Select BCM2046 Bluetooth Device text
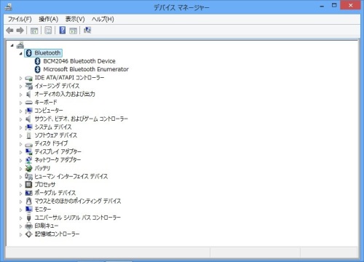The width and height of the screenshot is (364, 262). click(79, 61)
